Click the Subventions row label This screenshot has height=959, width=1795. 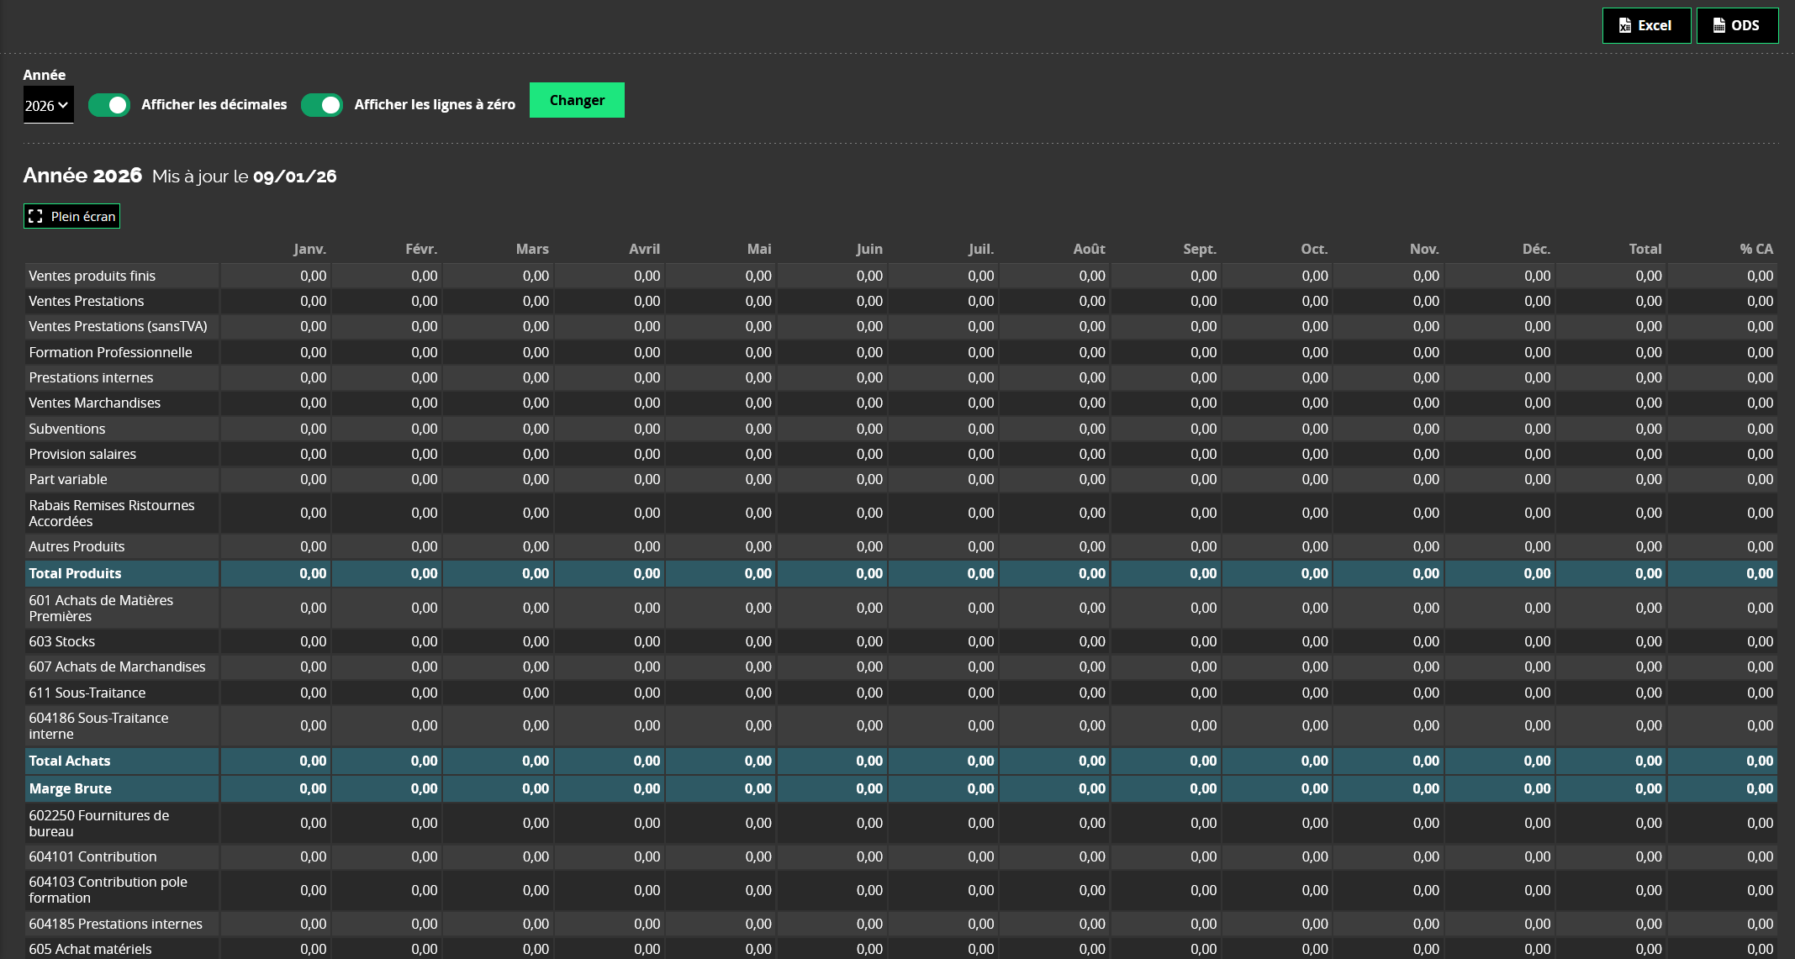pyautogui.click(x=67, y=429)
